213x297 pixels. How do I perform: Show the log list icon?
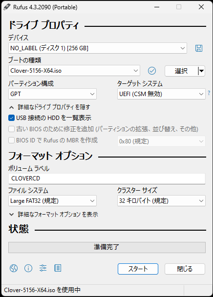tap(58, 268)
